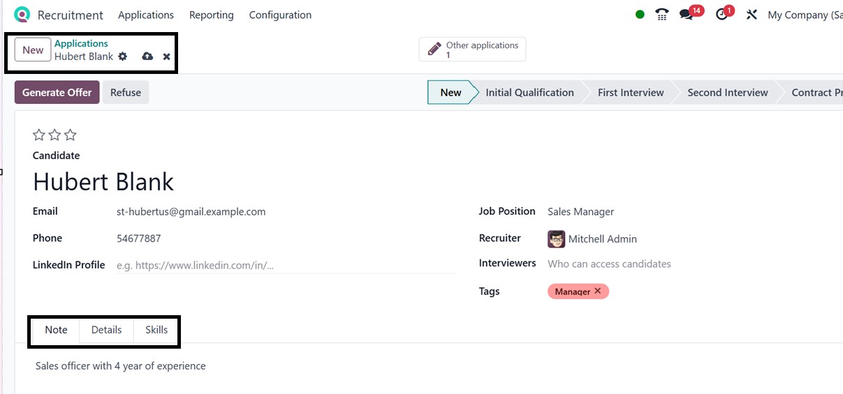The height and width of the screenshot is (394, 843).
Task: Open the VoIP phone icon
Action: (x=661, y=15)
